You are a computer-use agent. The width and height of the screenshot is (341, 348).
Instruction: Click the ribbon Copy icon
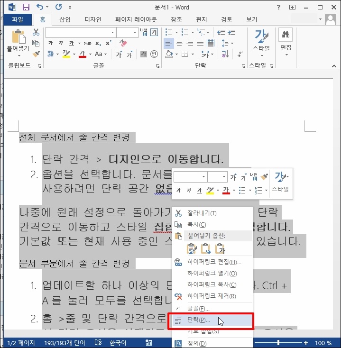tap(36, 43)
